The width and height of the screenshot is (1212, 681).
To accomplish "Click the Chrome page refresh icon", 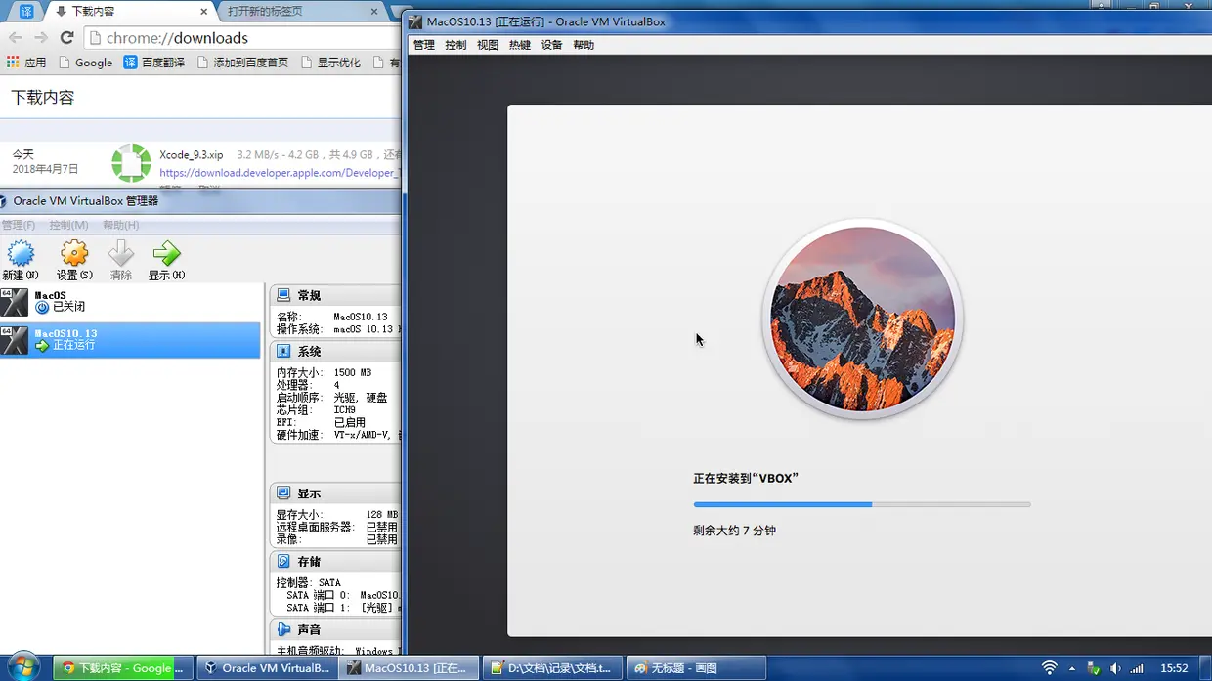I will 65,38.
